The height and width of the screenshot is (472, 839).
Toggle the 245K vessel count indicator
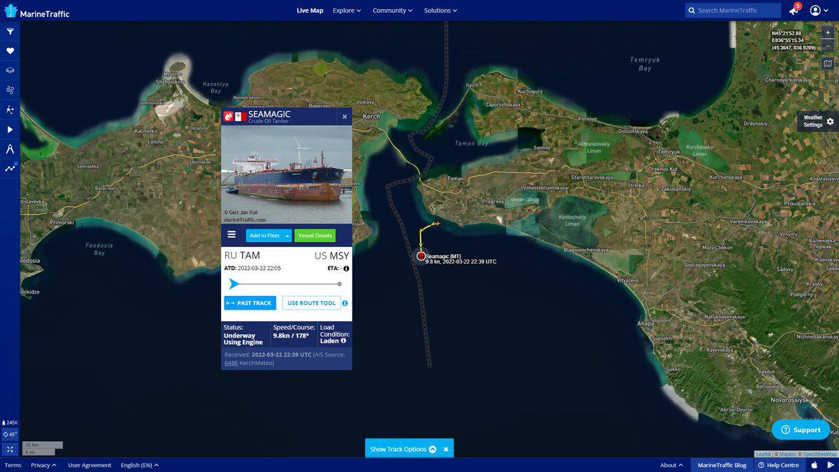[10, 422]
